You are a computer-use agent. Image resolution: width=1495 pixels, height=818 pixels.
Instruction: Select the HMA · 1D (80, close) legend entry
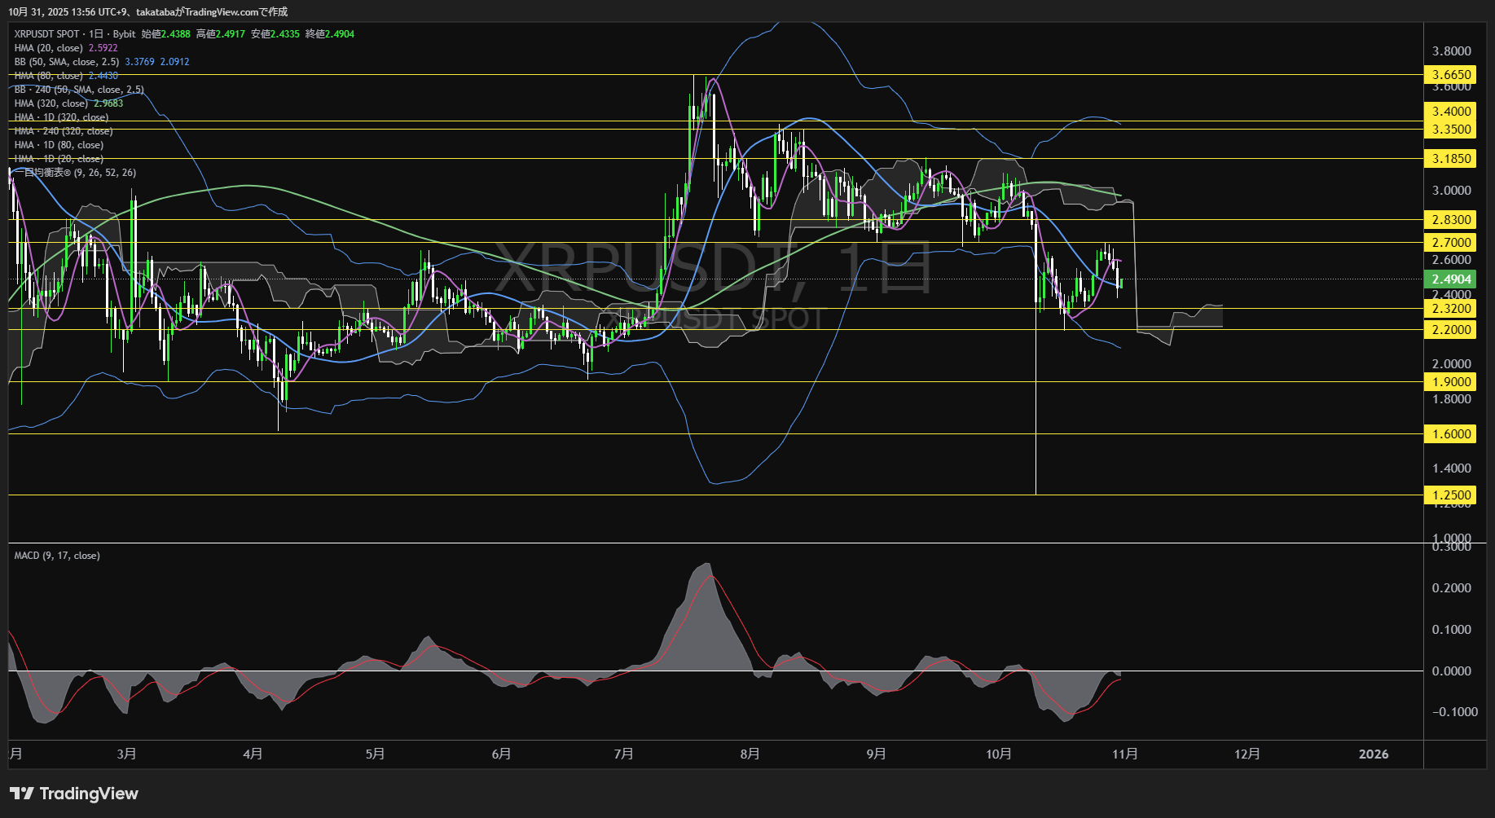click(58, 144)
